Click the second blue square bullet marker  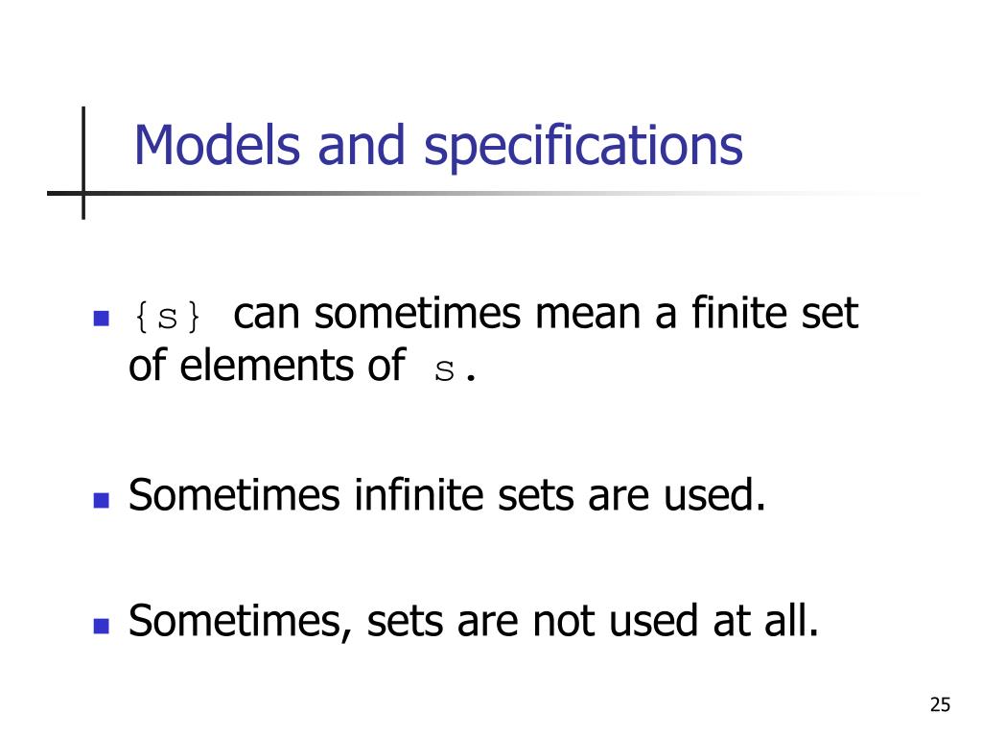(x=102, y=500)
